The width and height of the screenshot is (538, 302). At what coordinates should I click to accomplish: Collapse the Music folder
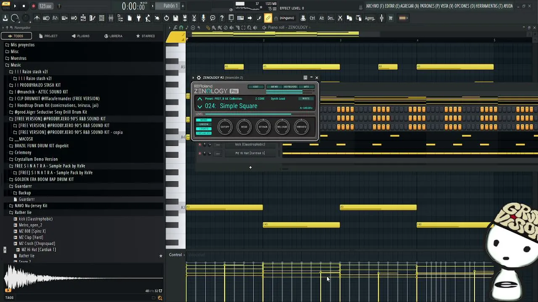click(x=13, y=65)
